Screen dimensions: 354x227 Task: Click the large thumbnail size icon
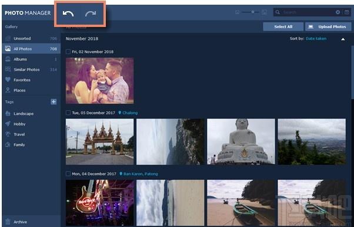tap(264, 12)
